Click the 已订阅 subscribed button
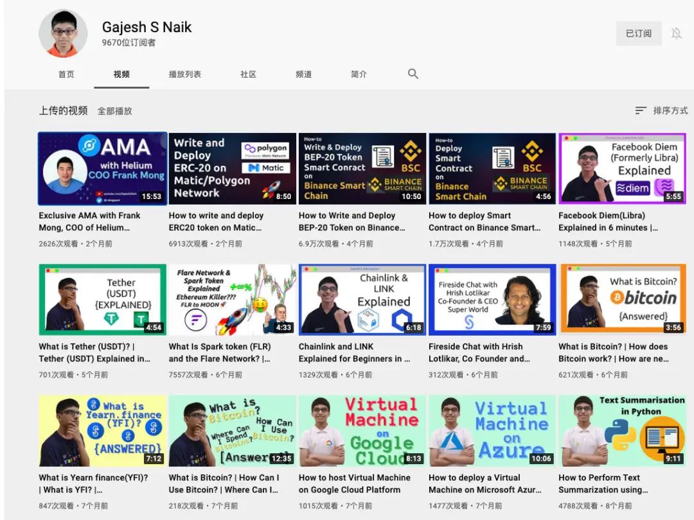Screen dimensions: 694x520 click(639, 33)
